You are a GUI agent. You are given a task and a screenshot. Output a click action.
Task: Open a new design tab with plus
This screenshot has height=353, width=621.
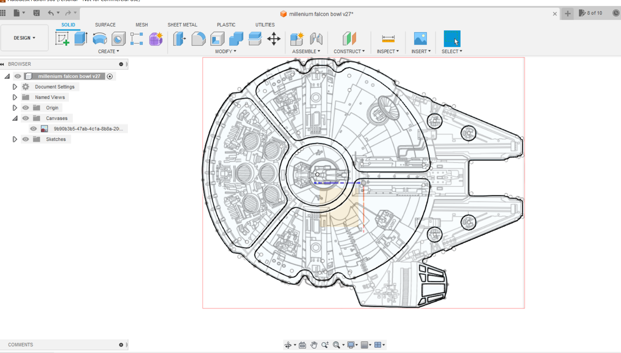click(568, 14)
